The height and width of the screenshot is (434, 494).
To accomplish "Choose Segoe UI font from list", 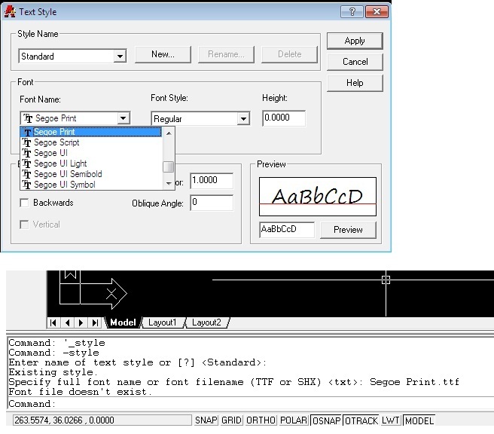I will (91, 153).
